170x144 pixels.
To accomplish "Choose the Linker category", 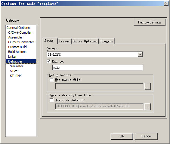I will pyautogui.click(x=12, y=57).
